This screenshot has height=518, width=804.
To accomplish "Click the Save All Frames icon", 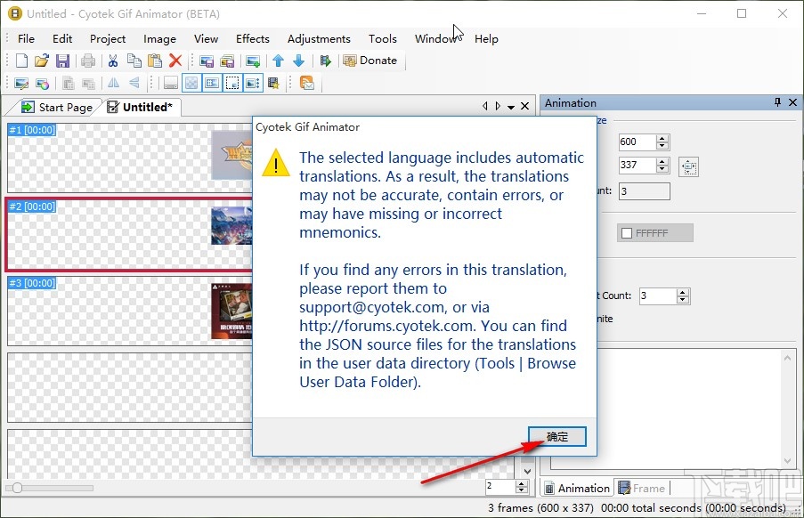I will click(227, 61).
